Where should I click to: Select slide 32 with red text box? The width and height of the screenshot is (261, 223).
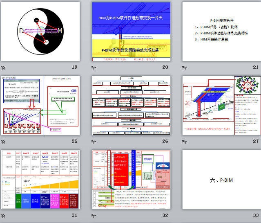[x=131, y=180]
